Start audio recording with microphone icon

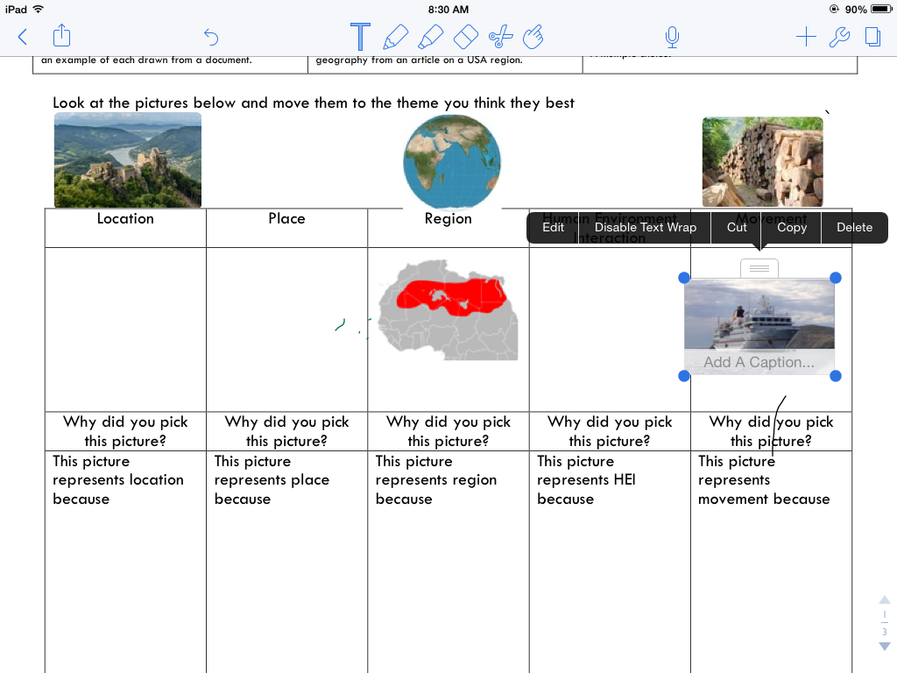[x=672, y=37]
